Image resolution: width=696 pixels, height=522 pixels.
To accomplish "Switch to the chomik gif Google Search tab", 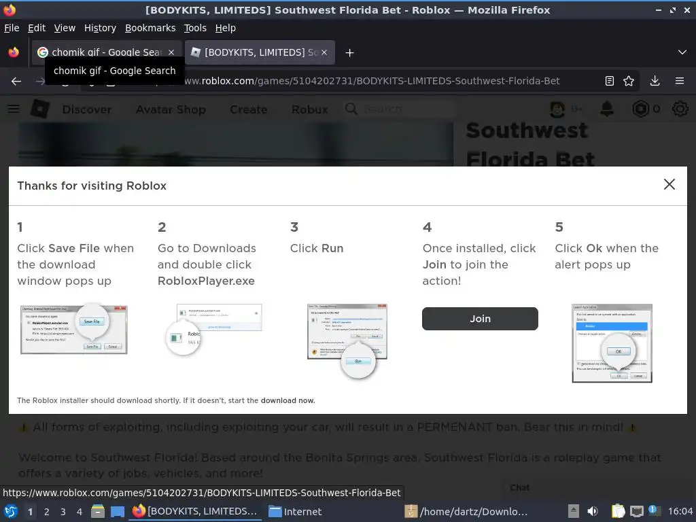I will (x=105, y=52).
